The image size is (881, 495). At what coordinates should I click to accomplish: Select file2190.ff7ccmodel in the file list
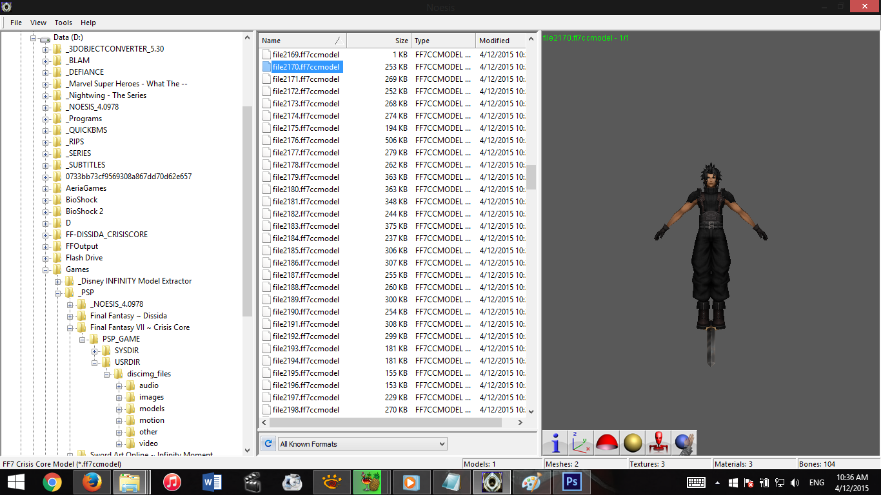click(306, 311)
